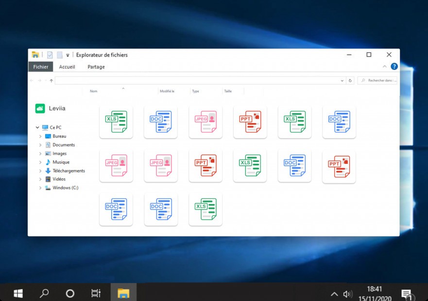Open the Leviia cloud drive icon

(x=40, y=109)
